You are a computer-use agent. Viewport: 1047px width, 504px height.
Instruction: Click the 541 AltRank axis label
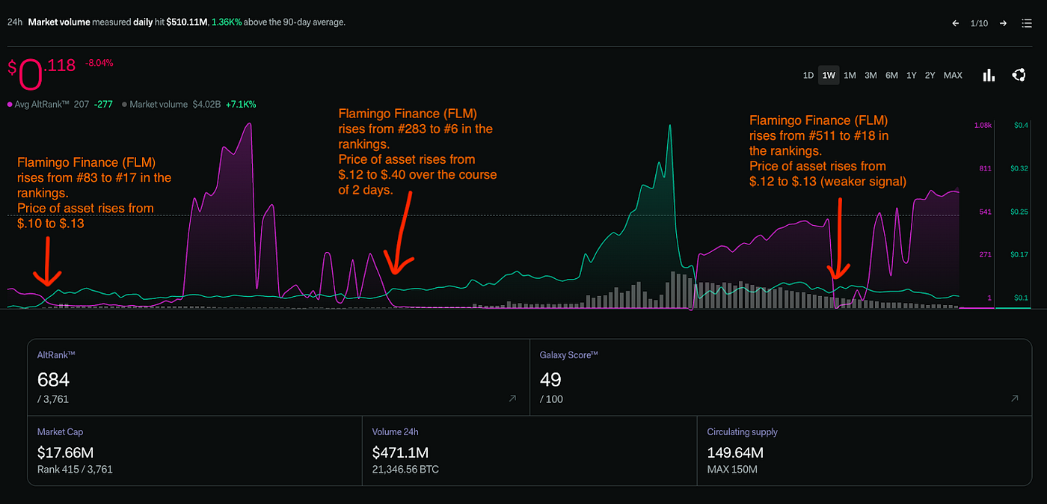[x=986, y=212]
